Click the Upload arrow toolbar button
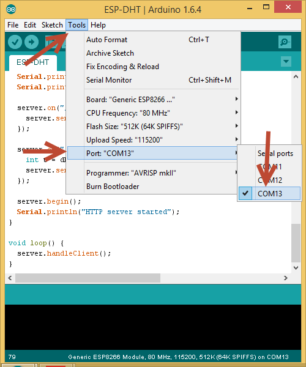The width and height of the screenshot is (306, 367). (32, 42)
